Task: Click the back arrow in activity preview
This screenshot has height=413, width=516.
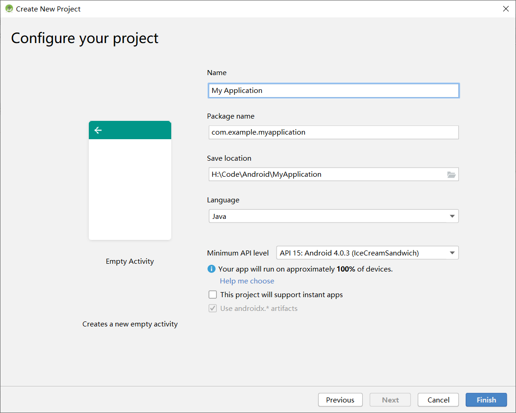Action: (98, 130)
